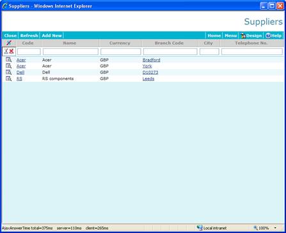Go to Home from the toolbar
Image resolution: width=286 pixels, height=233 pixels.
point(214,36)
